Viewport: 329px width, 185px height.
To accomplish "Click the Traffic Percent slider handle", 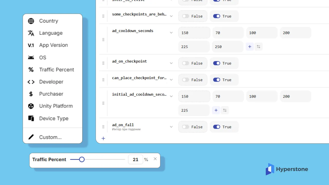I will pos(82,160).
